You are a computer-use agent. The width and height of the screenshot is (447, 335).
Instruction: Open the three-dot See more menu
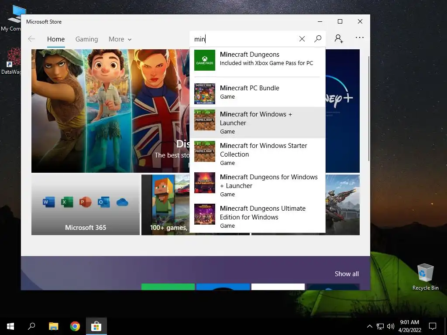(x=360, y=38)
